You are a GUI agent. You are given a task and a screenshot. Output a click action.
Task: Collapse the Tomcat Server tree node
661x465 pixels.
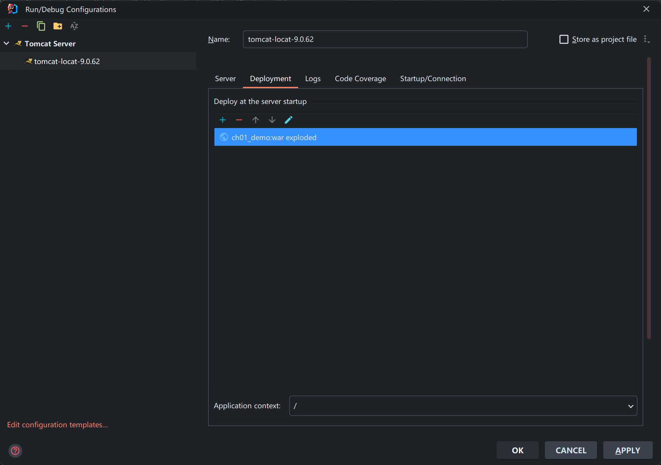click(6, 43)
